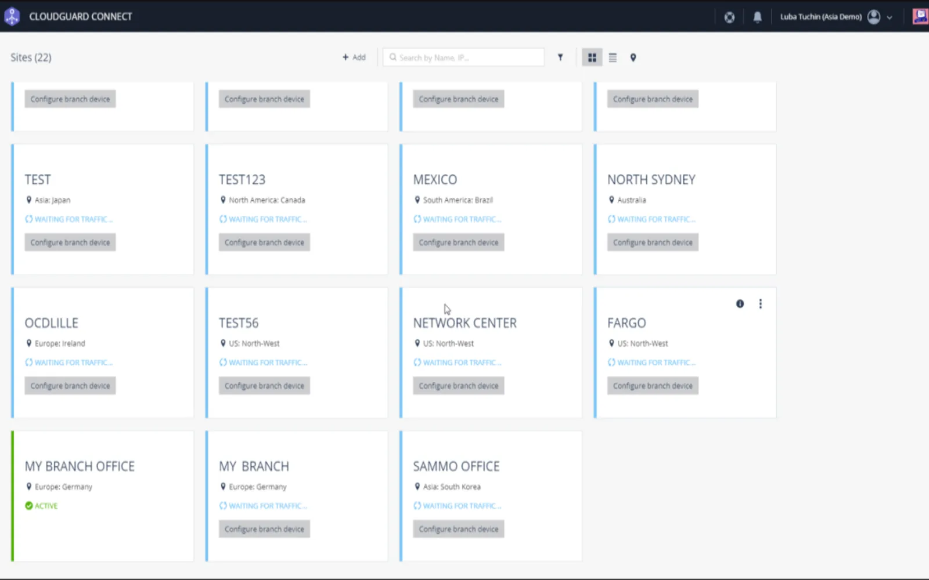Click the OCDLILLE site title
Screen dimensions: 929x580
[51, 323]
